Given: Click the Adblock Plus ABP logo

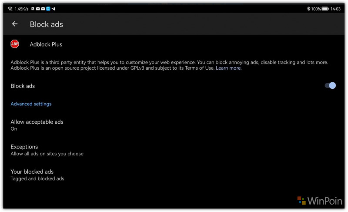Looking at the screenshot, I should [x=15, y=44].
